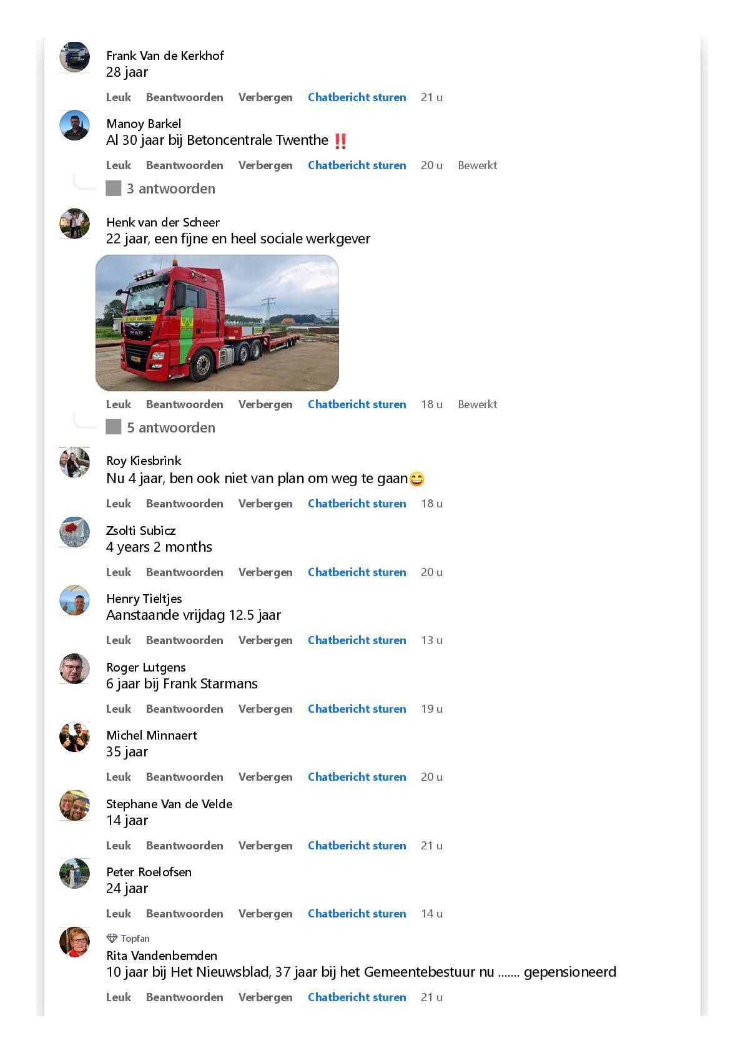Click Bewerkt on Manoy Barkel's comment
The image size is (743, 1051).
[x=477, y=165]
